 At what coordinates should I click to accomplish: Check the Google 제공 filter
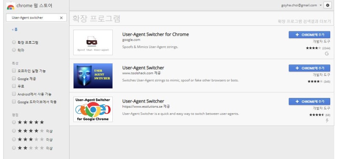tap(14, 78)
